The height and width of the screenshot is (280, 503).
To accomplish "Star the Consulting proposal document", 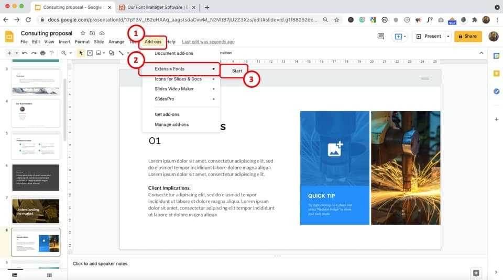I will click(x=83, y=33).
